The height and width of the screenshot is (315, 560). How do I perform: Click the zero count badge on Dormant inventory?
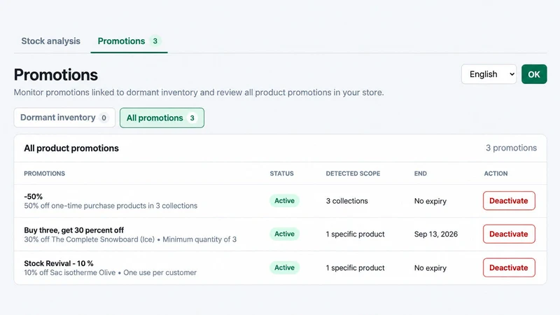coord(104,118)
